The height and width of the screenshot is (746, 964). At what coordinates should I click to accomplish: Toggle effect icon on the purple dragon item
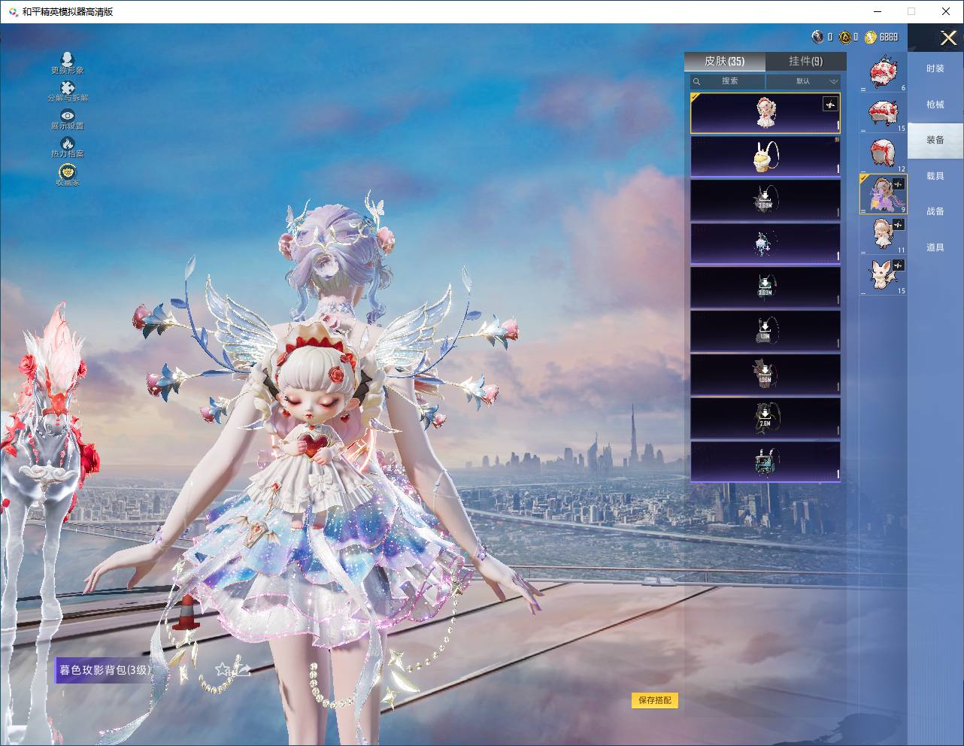tap(898, 184)
